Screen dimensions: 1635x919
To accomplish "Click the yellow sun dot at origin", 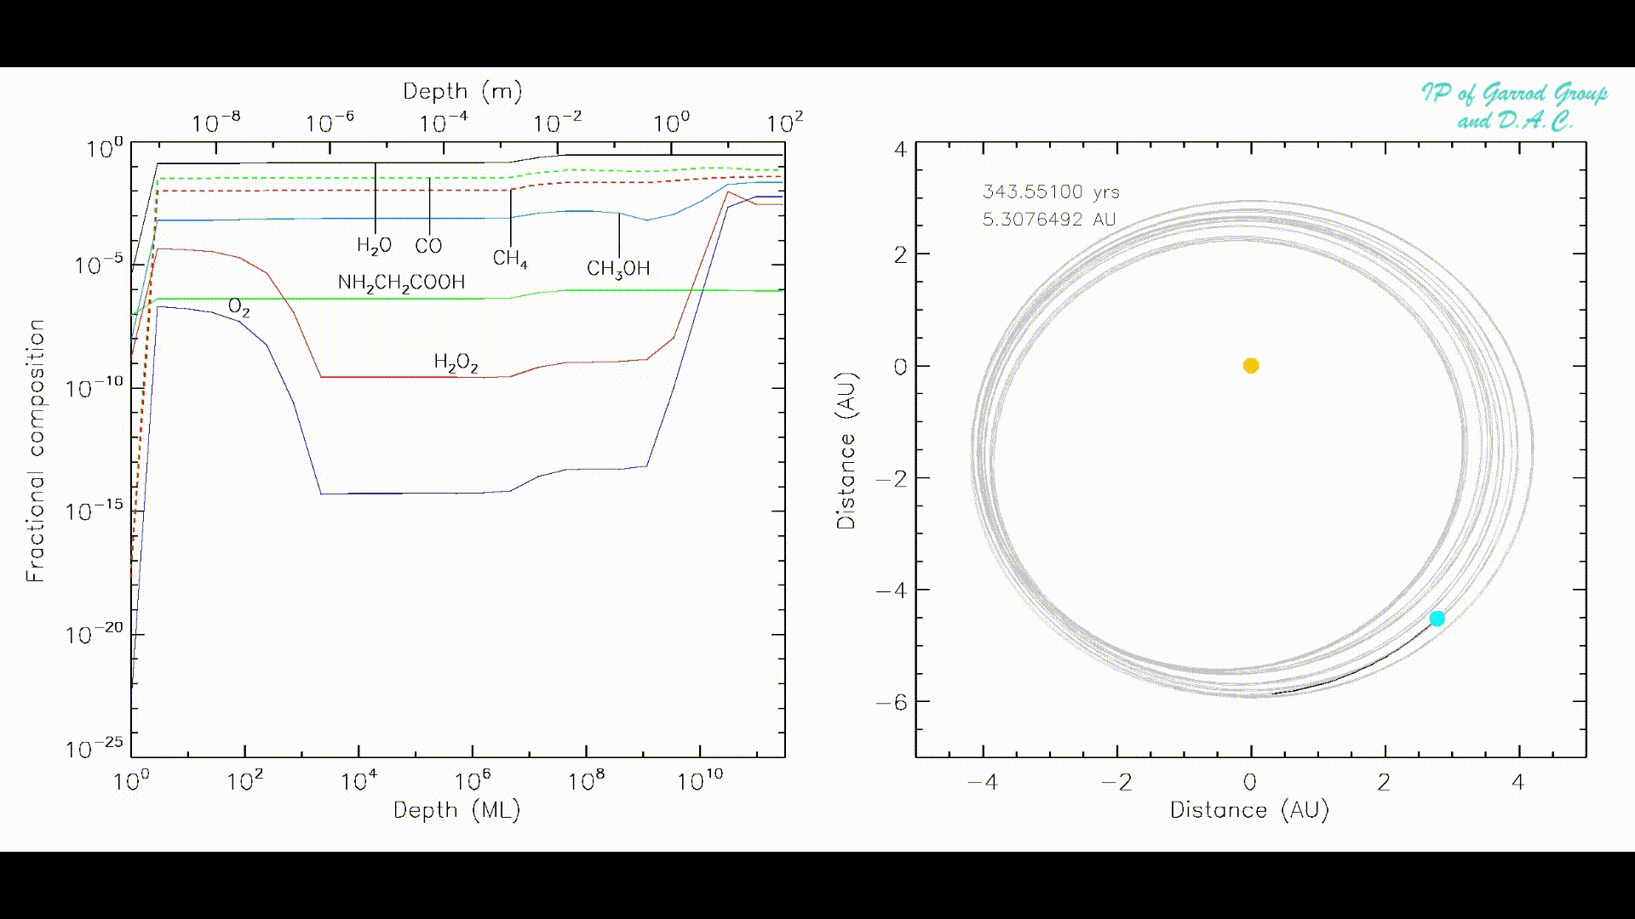I will click(x=1250, y=366).
